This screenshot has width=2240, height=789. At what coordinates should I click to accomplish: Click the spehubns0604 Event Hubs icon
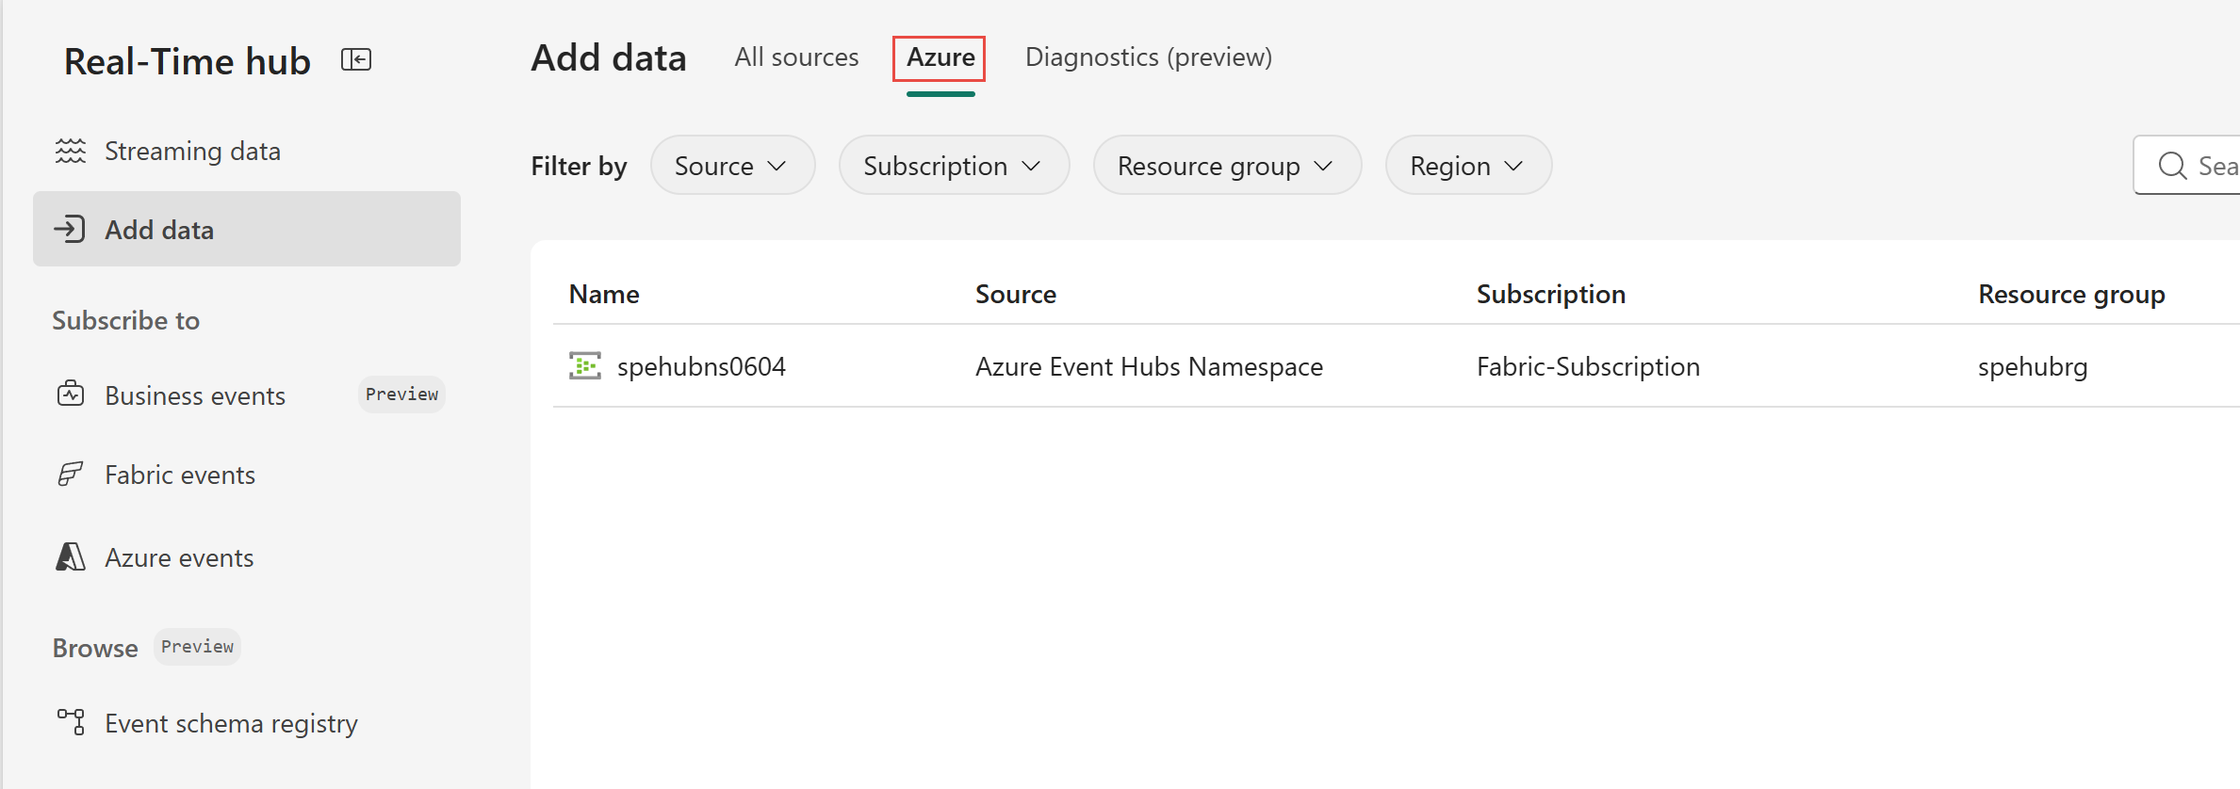pyautogui.click(x=585, y=365)
